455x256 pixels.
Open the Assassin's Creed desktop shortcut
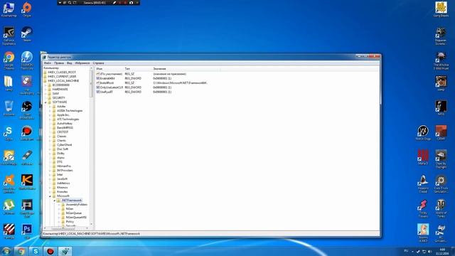coord(423,184)
